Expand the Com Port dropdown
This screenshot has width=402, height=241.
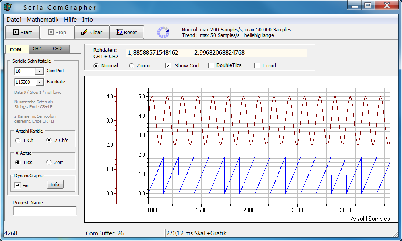pos(39,71)
